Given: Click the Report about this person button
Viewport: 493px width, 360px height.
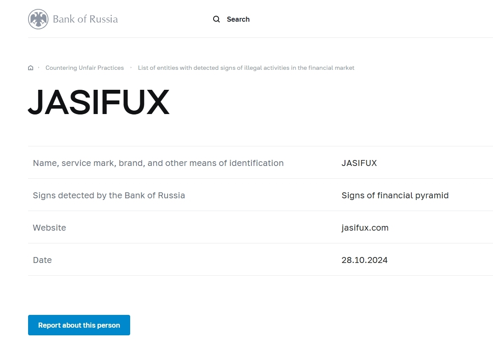Looking at the screenshot, I should pyautogui.click(x=79, y=325).
